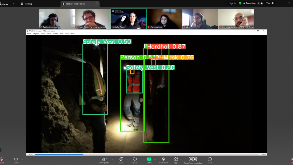
Task: Open VLC Video menu
Action: pyautogui.click(x=49, y=34)
